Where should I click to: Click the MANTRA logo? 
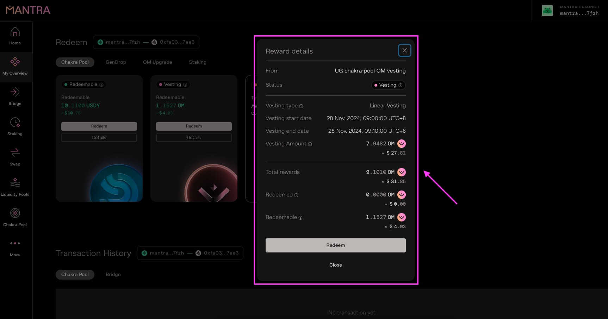28,10
